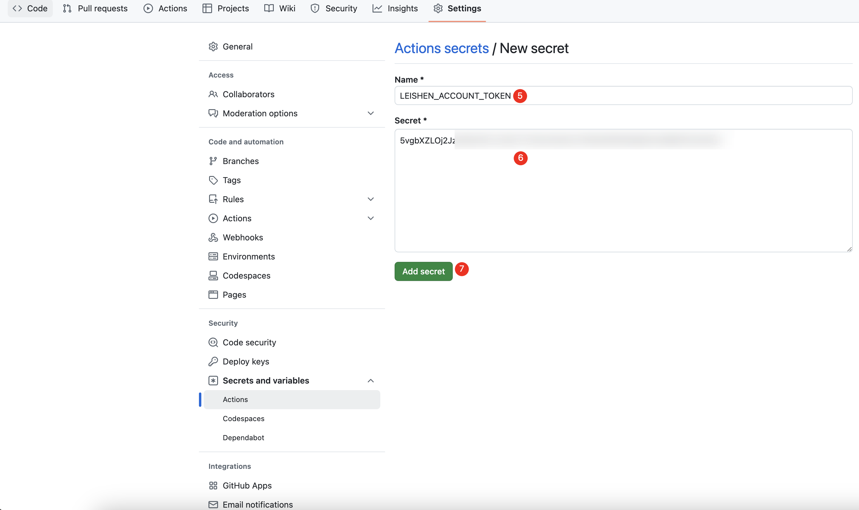Open Email notifications settings
The width and height of the screenshot is (859, 510).
[x=292, y=505]
